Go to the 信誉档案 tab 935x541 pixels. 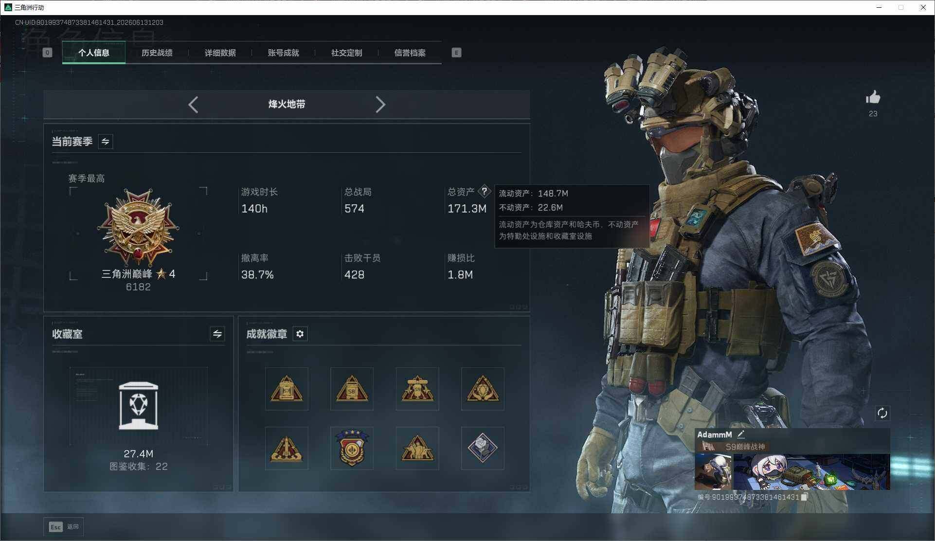tap(410, 53)
